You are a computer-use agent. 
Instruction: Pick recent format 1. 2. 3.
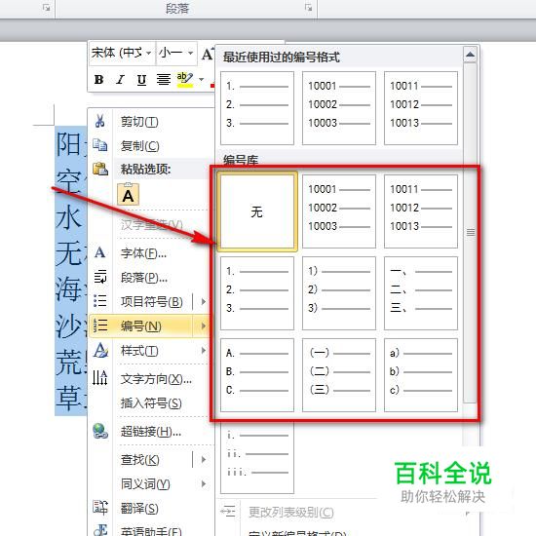pyautogui.click(x=257, y=108)
